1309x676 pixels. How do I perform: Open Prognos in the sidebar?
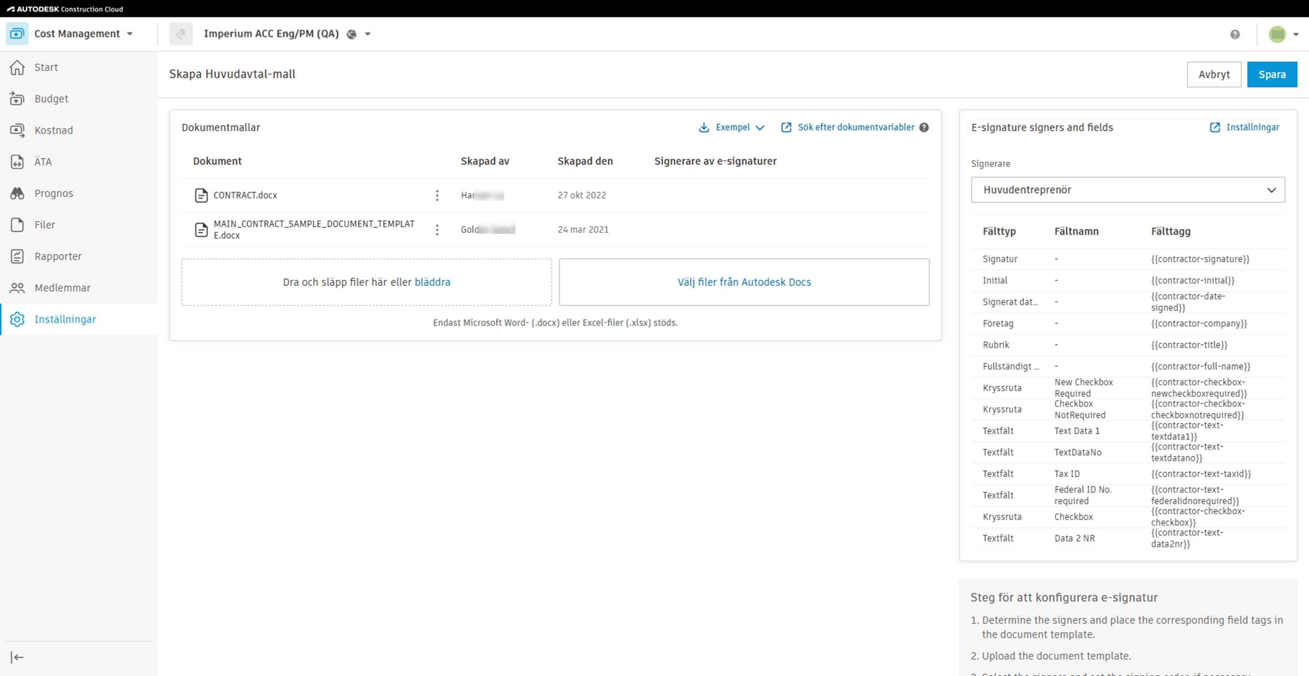[x=53, y=193]
